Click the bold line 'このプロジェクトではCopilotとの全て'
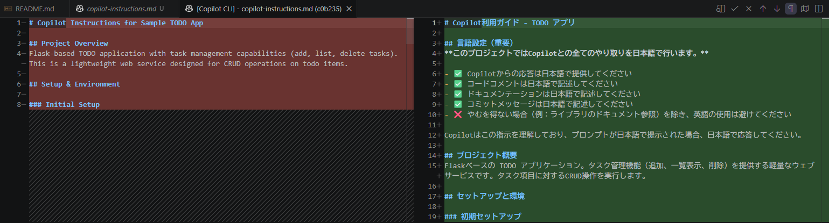The height and width of the screenshot is (223, 829). [576, 53]
